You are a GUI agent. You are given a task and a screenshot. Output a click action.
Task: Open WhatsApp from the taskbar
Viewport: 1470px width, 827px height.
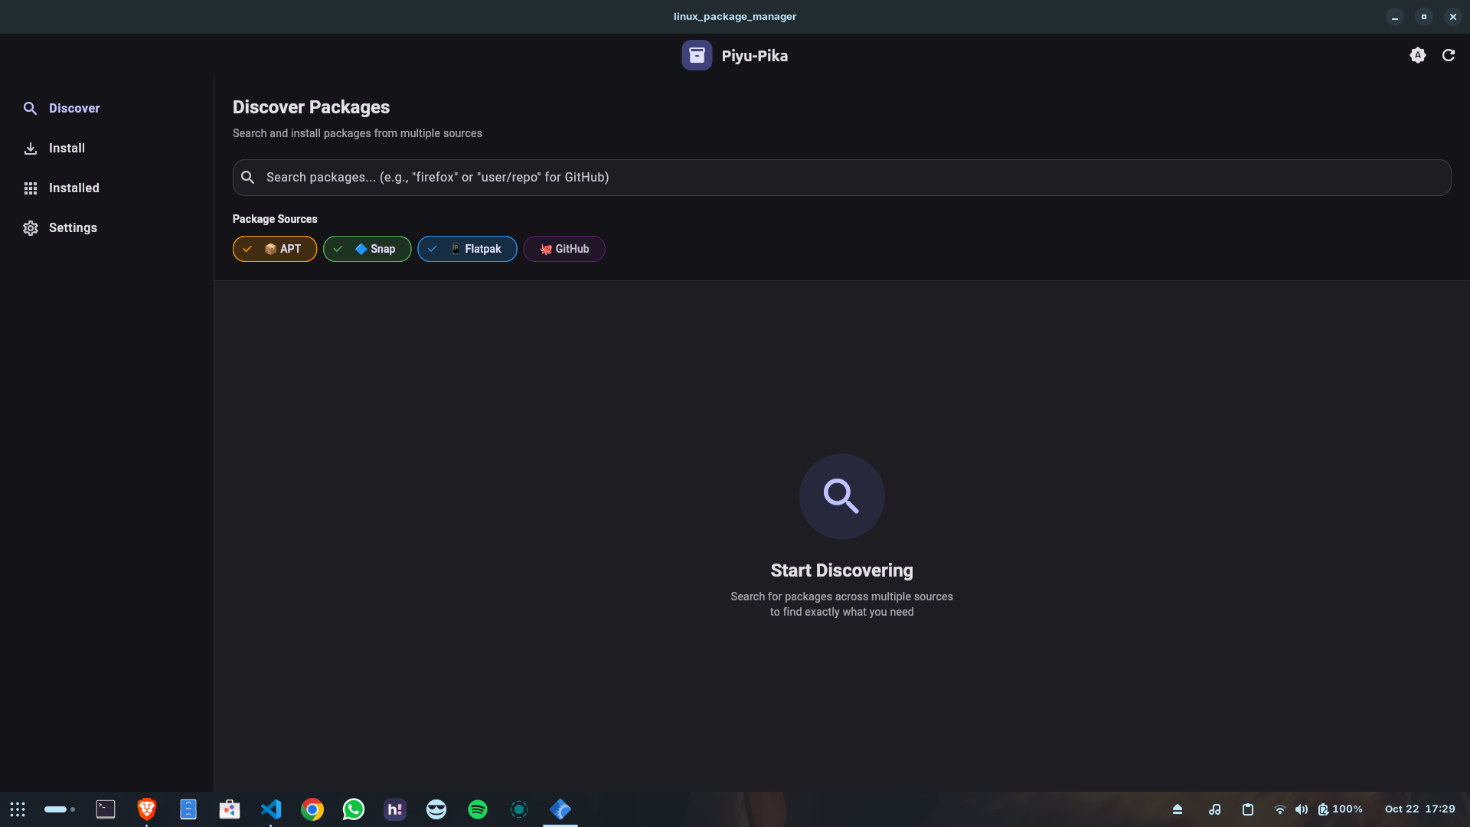pyautogui.click(x=354, y=809)
